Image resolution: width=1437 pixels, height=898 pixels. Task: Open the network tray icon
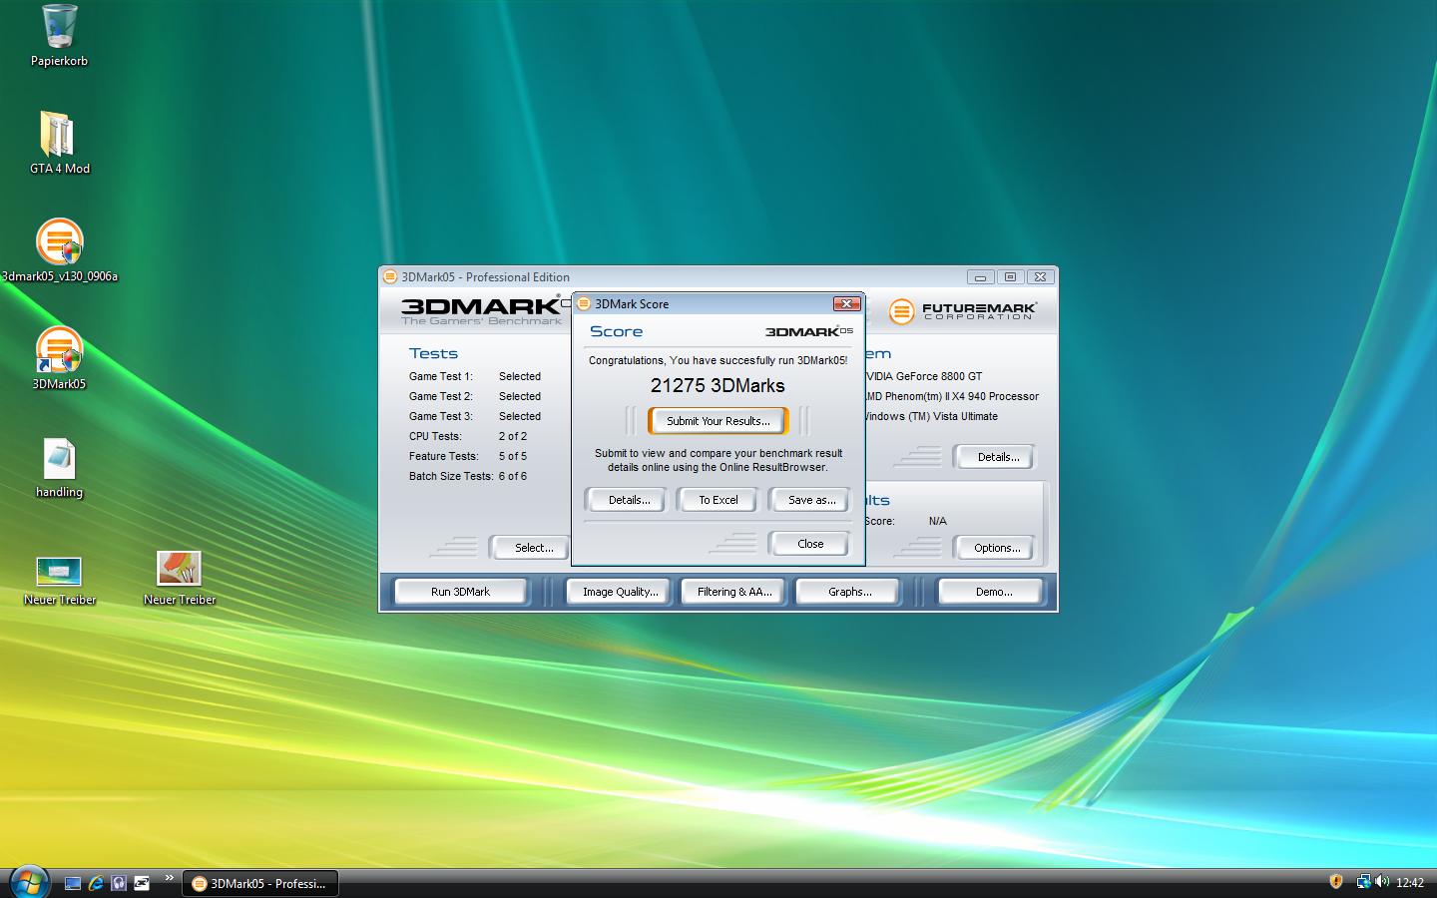click(1363, 881)
